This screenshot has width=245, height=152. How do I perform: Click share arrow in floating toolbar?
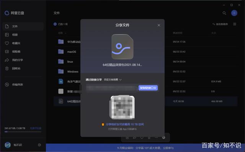click(x=134, y=137)
